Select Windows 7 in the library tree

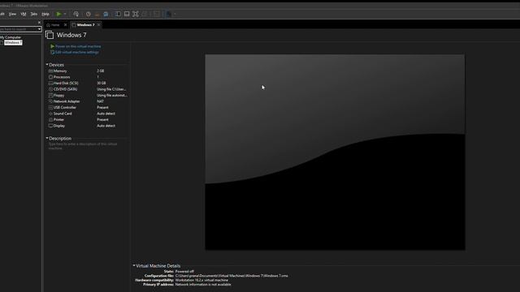click(x=13, y=43)
